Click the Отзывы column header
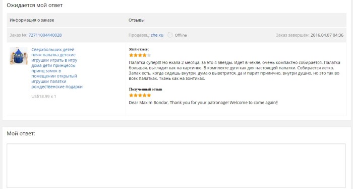The height and width of the screenshot is (189, 353). click(x=137, y=20)
